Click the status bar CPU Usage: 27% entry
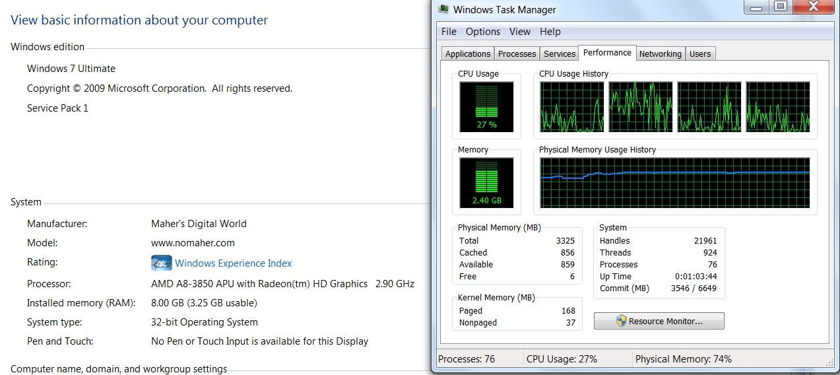 pyautogui.click(x=562, y=359)
